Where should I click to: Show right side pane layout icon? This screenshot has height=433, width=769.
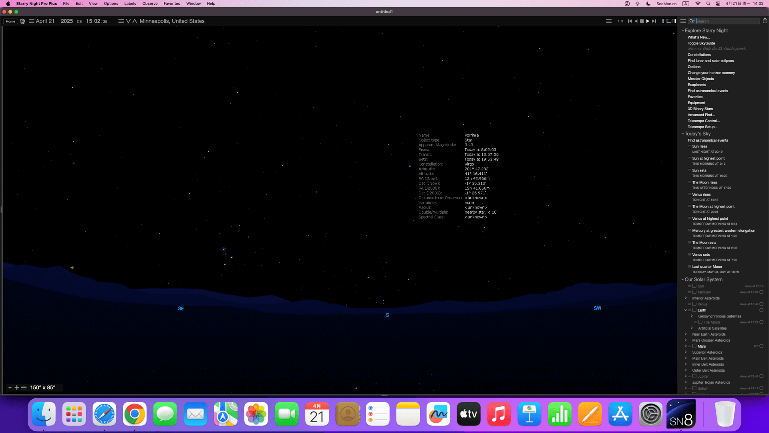click(x=674, y=21)
